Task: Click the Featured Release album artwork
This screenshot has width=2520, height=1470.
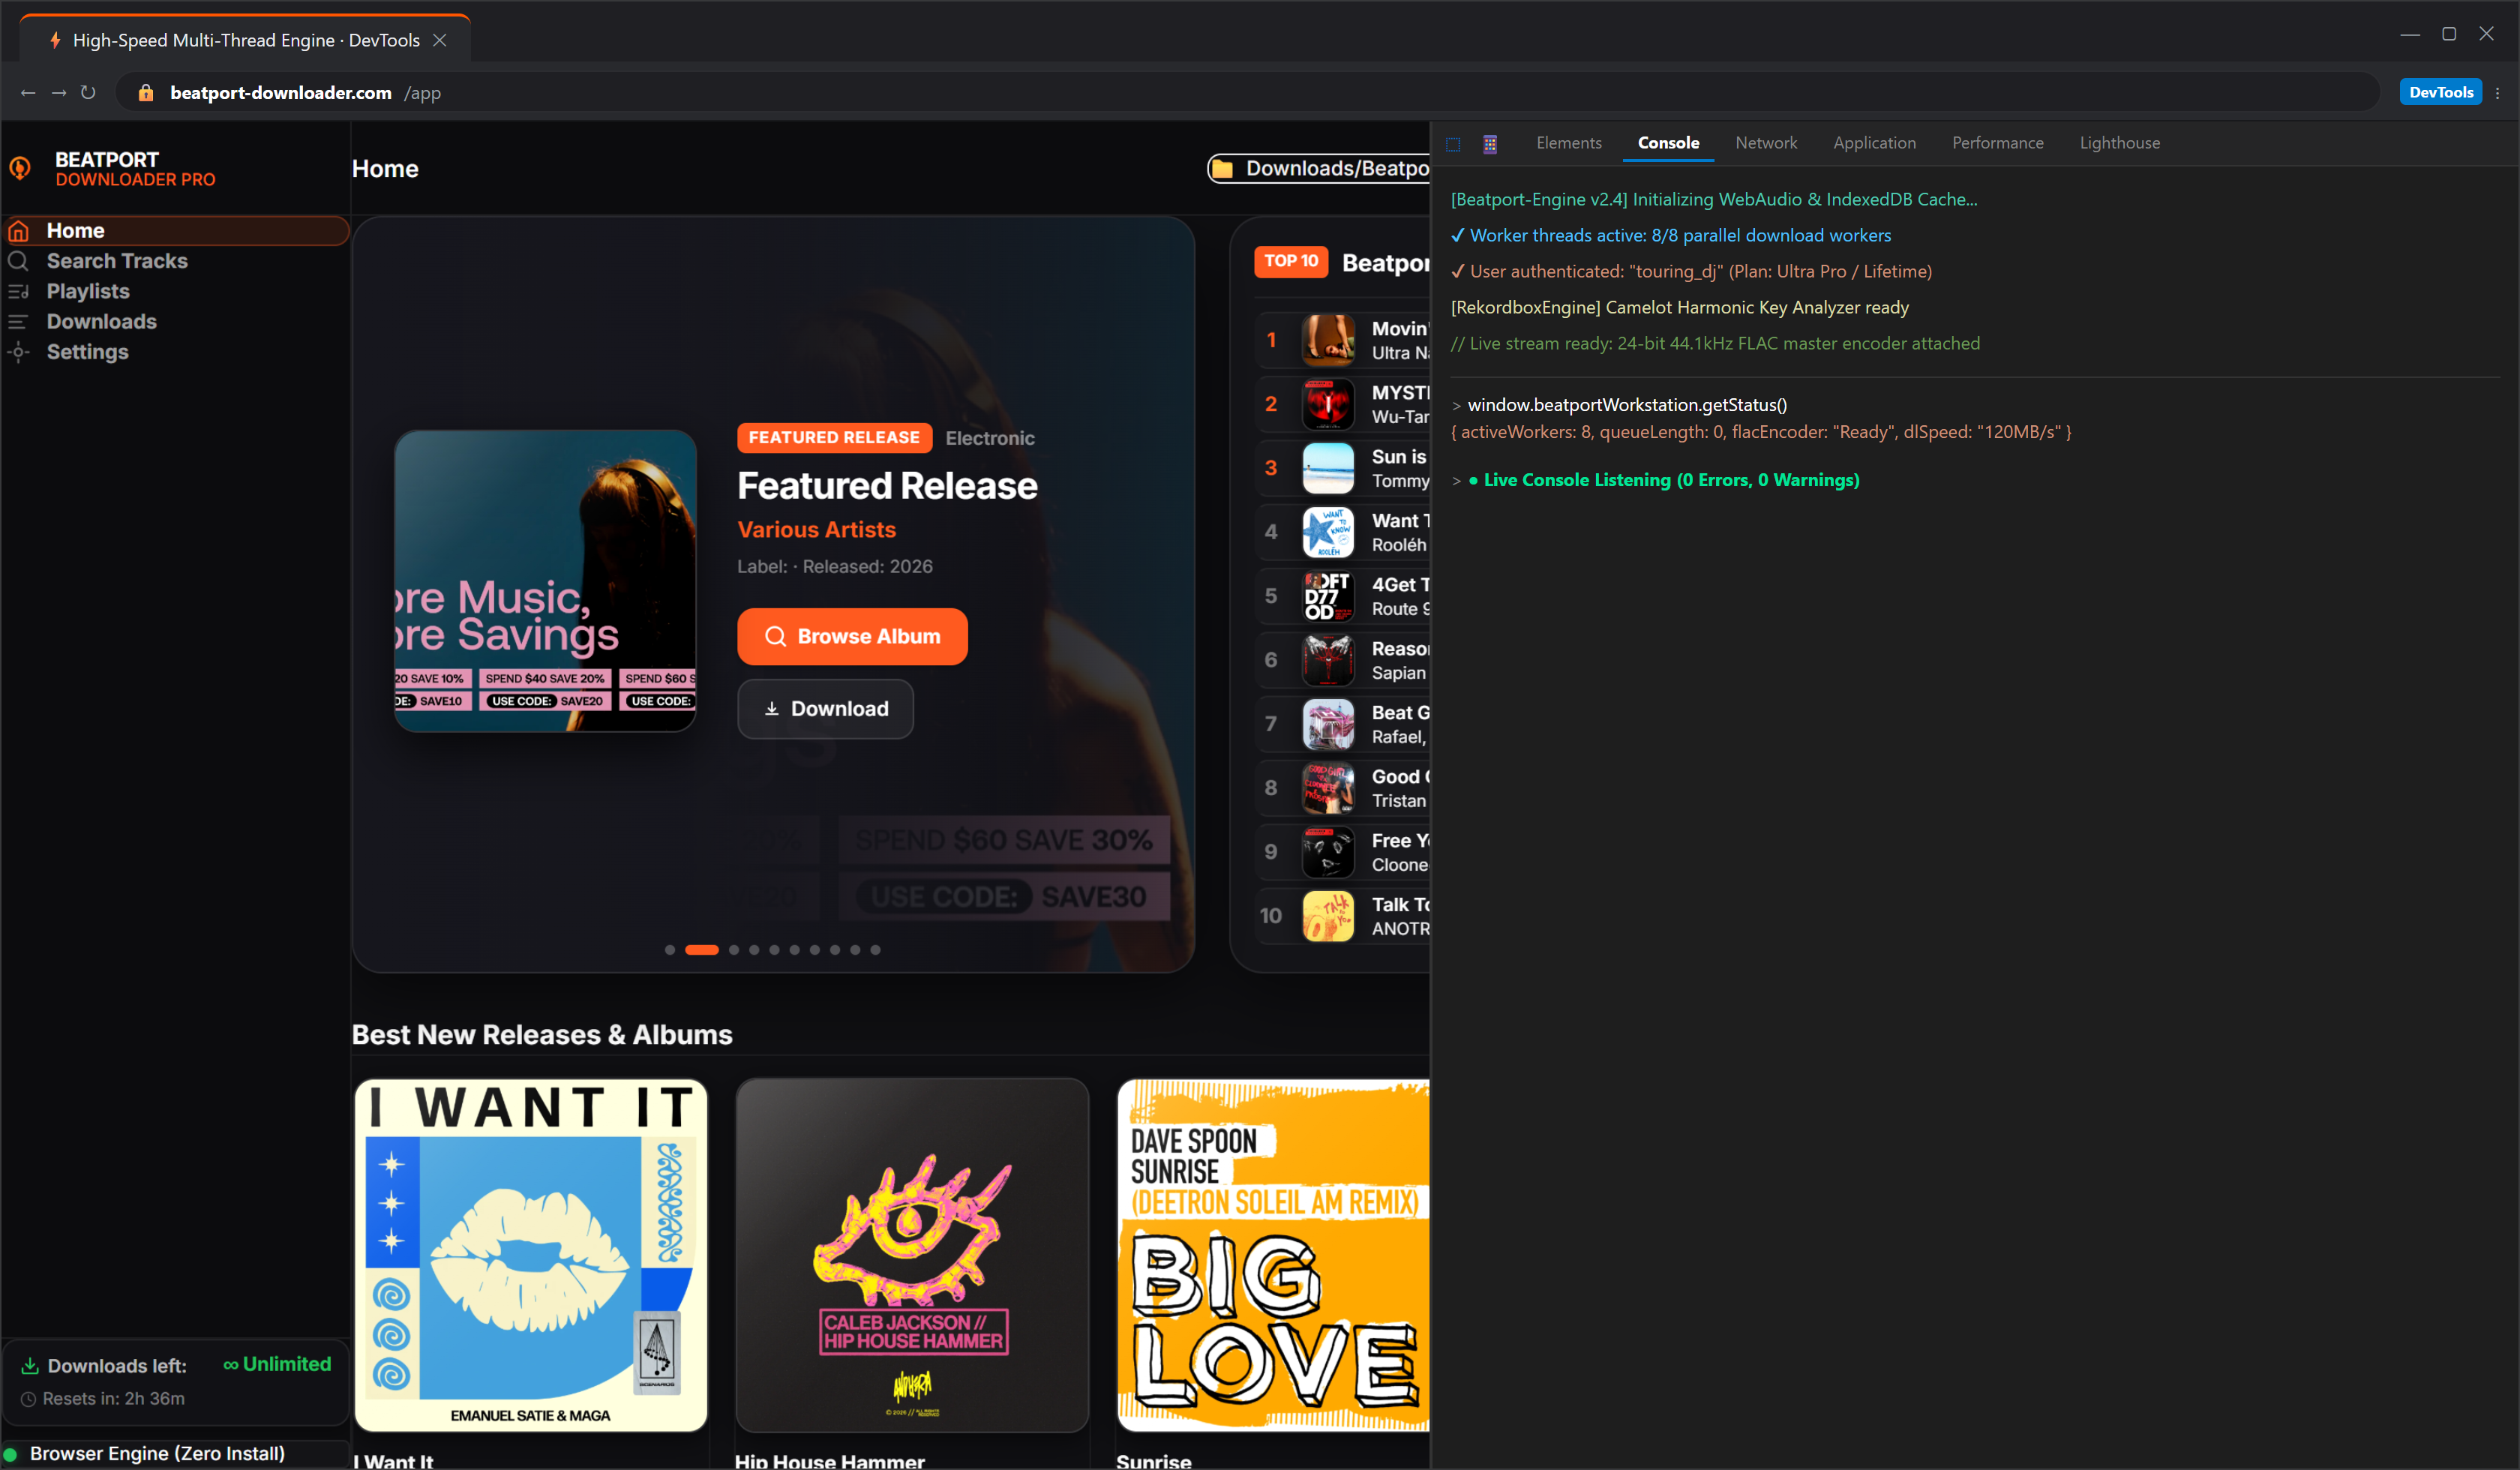Action: pos(545,581)
